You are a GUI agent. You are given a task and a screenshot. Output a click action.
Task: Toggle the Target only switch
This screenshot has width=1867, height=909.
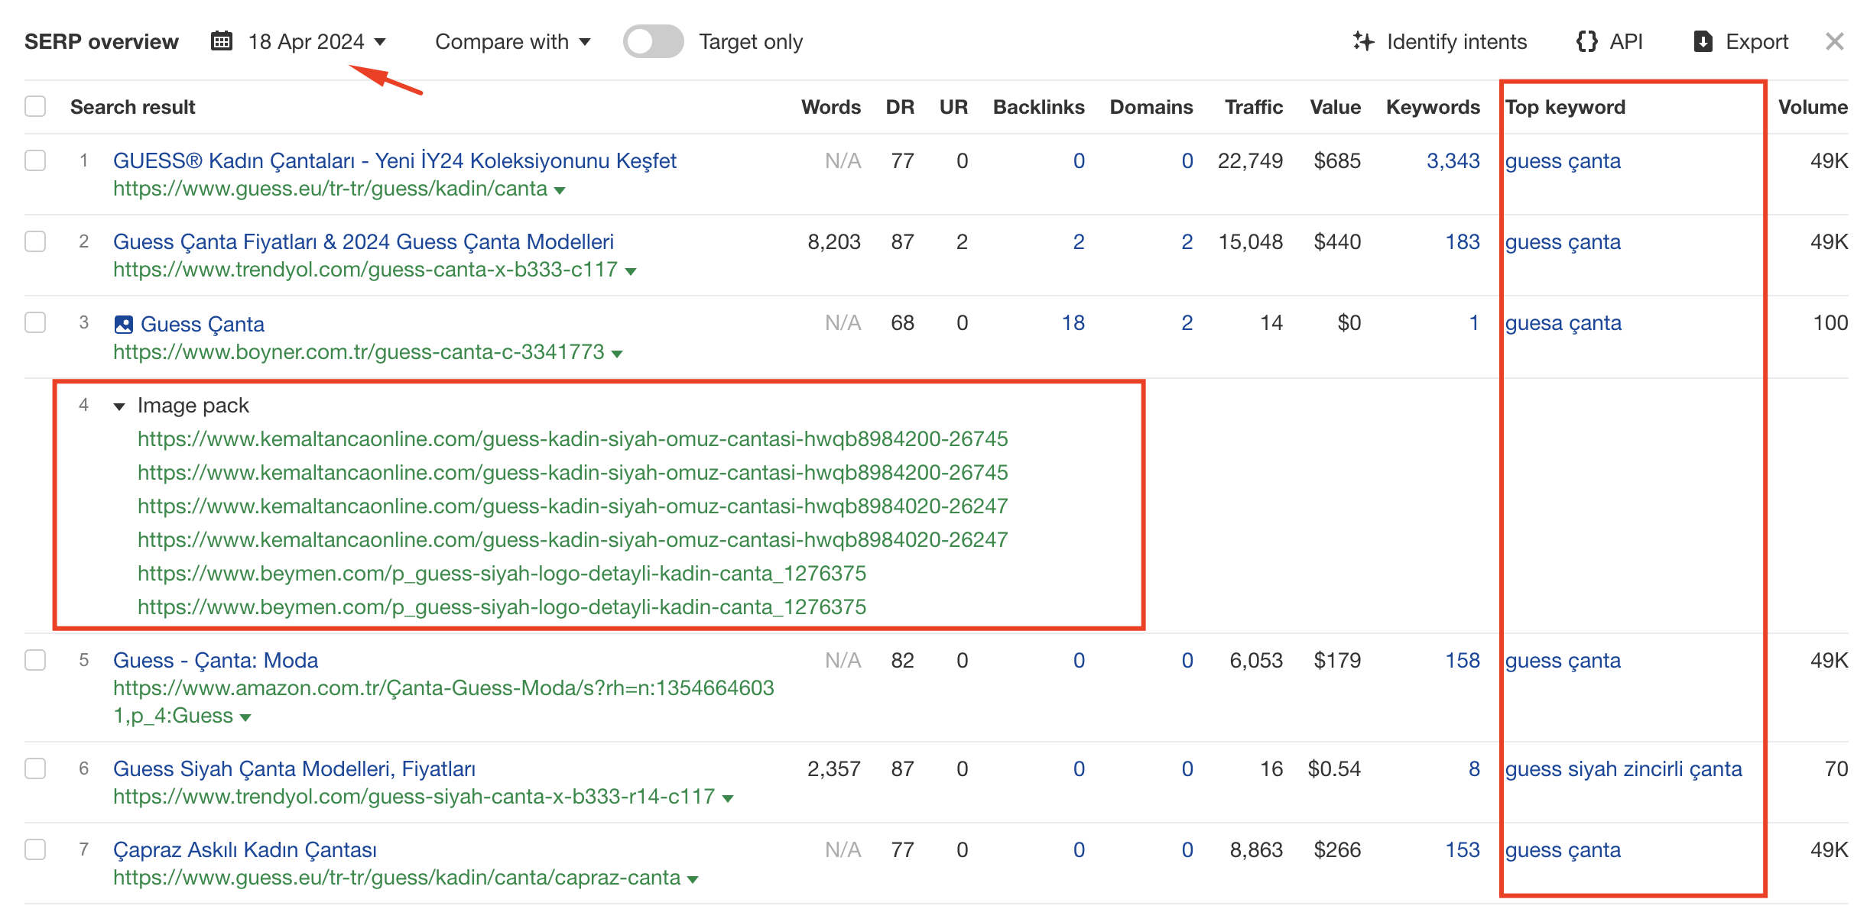[x=653, y=41]
